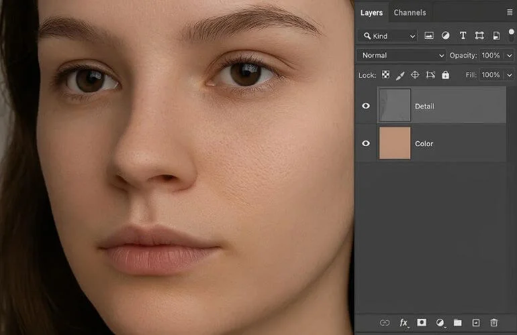Switch to the Channels tab
This screenshot has width=517, height=335.
[x=410, y=13]
